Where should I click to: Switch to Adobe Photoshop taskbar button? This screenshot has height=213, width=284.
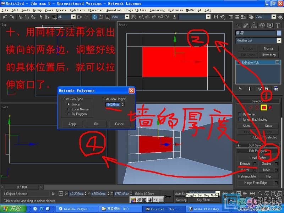[x=204, y=209]
